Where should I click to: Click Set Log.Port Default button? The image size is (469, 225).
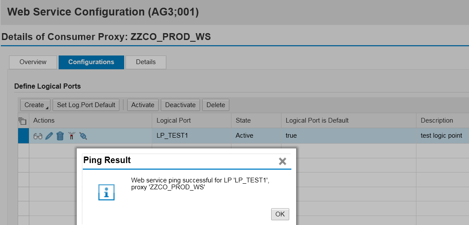86,105
